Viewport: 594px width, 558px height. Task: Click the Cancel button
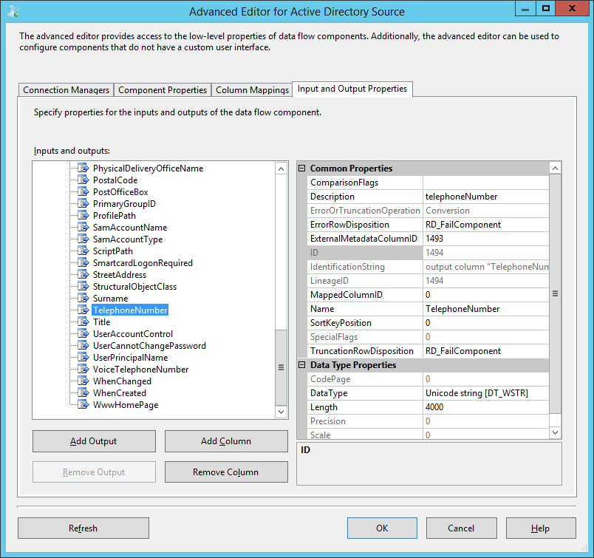coord(462,528)
